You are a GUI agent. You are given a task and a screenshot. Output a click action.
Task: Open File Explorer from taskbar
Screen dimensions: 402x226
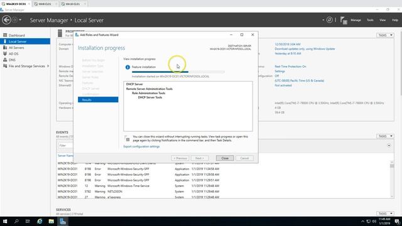pyautogui.click(x=51, y=222)
